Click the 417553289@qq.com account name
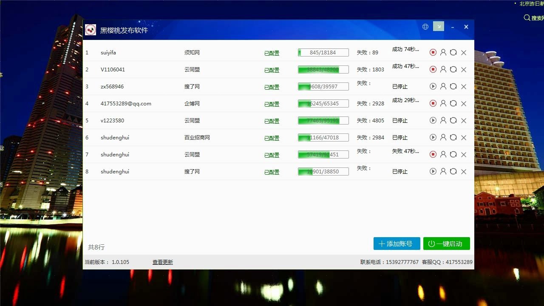 pyautogui.click(x=126, y=104)
